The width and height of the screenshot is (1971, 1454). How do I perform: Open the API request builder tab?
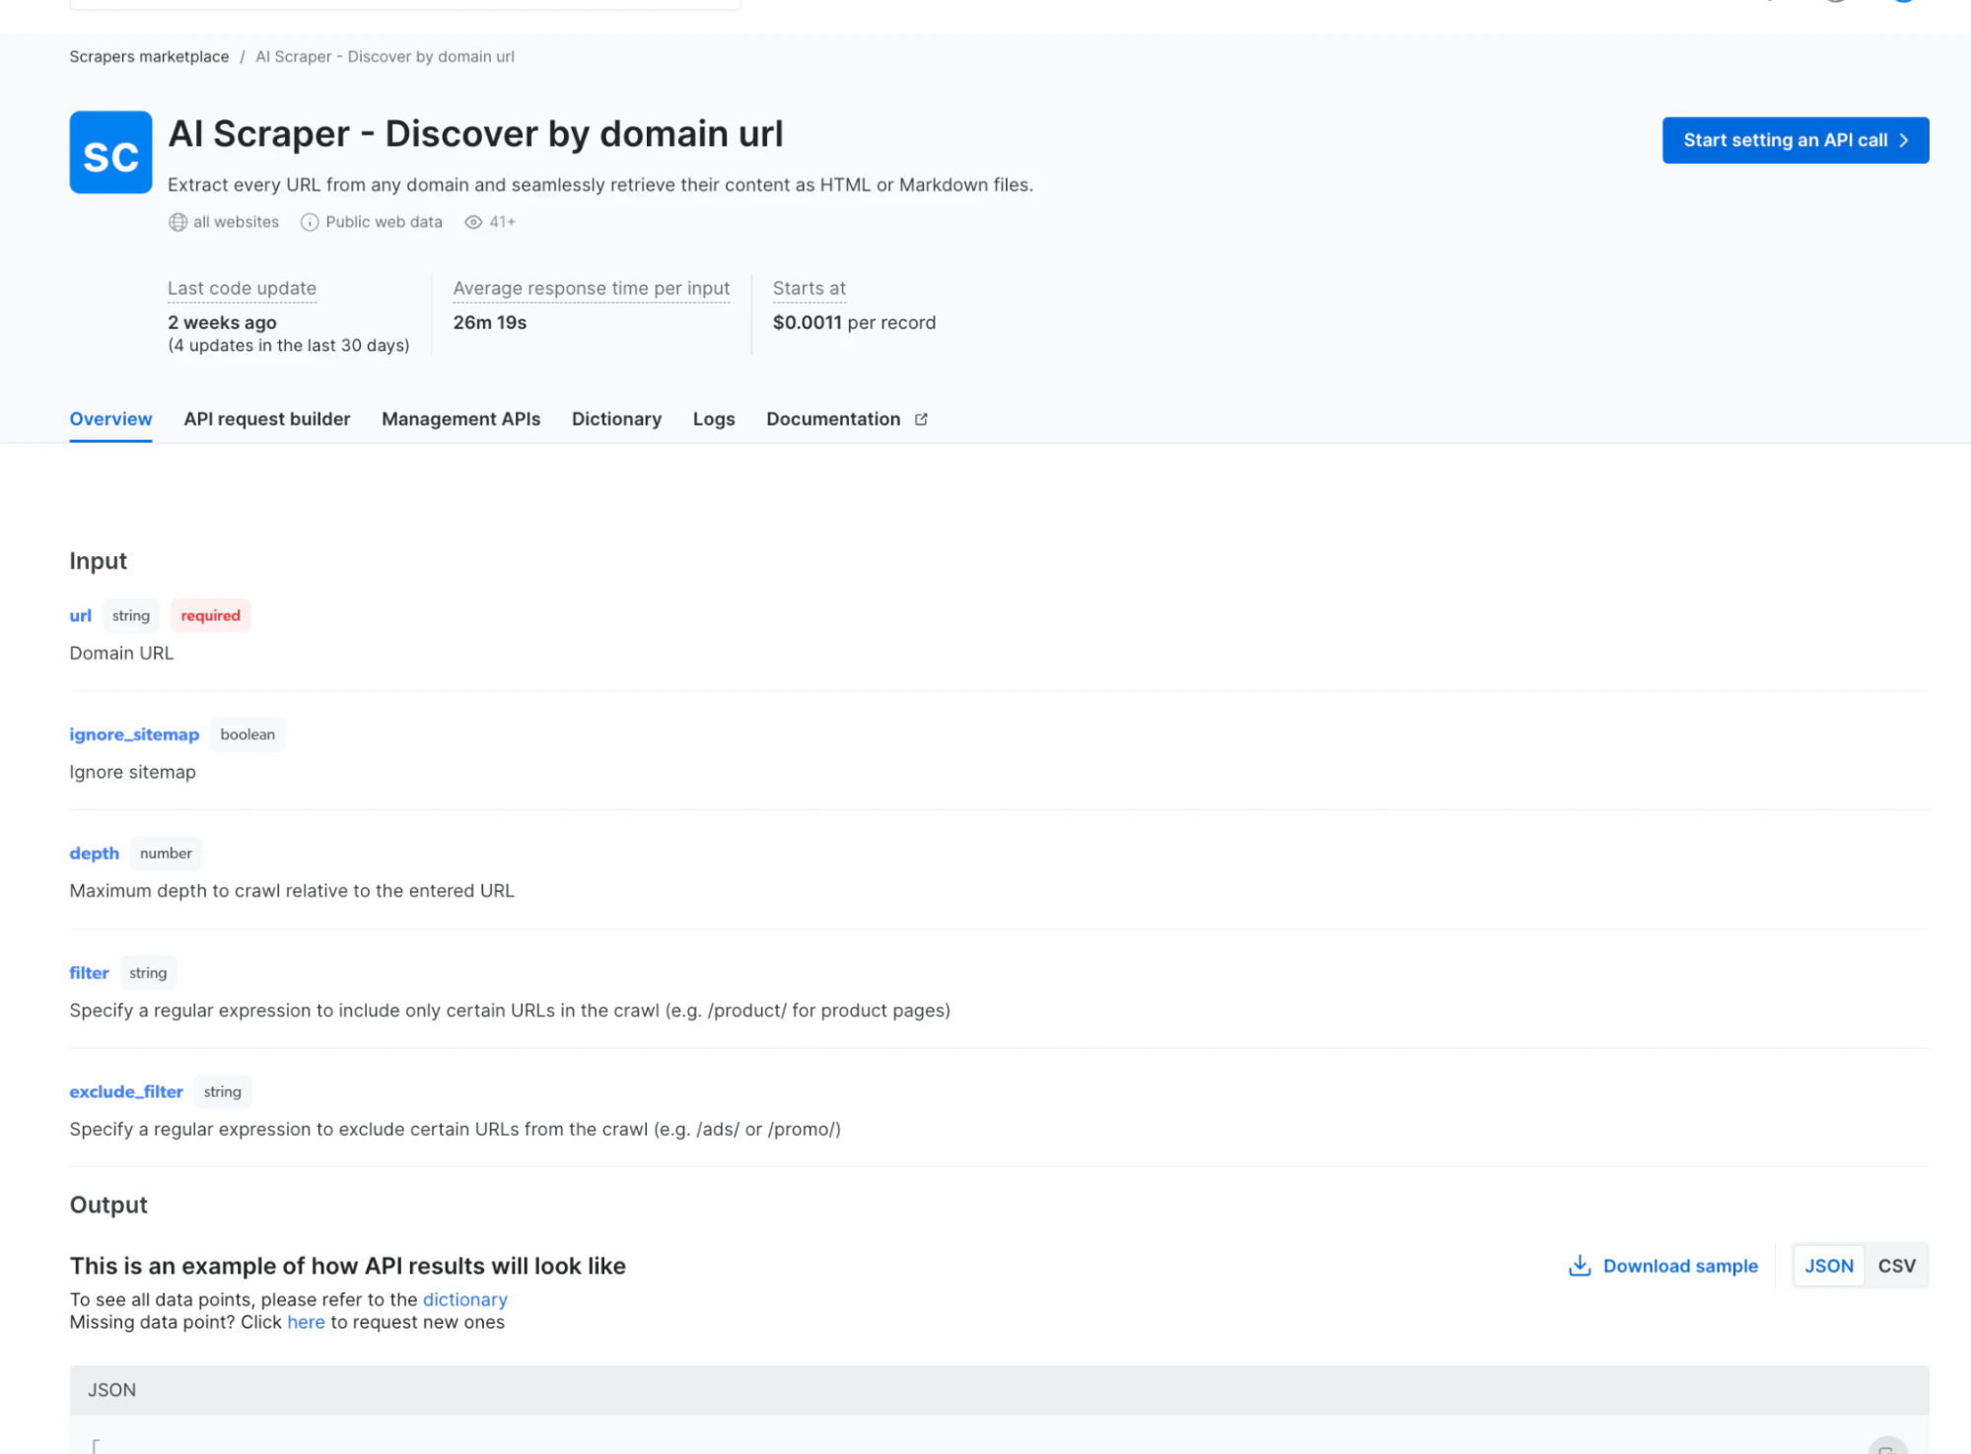[266, 419]
